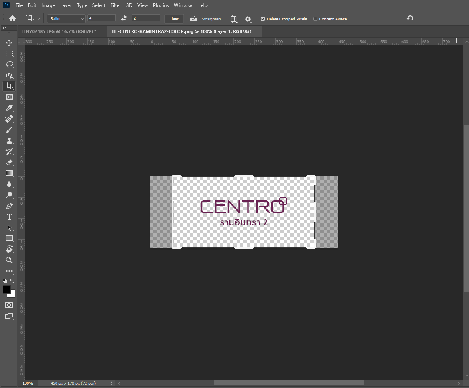Click the Home button in options bar

point(12,18)
